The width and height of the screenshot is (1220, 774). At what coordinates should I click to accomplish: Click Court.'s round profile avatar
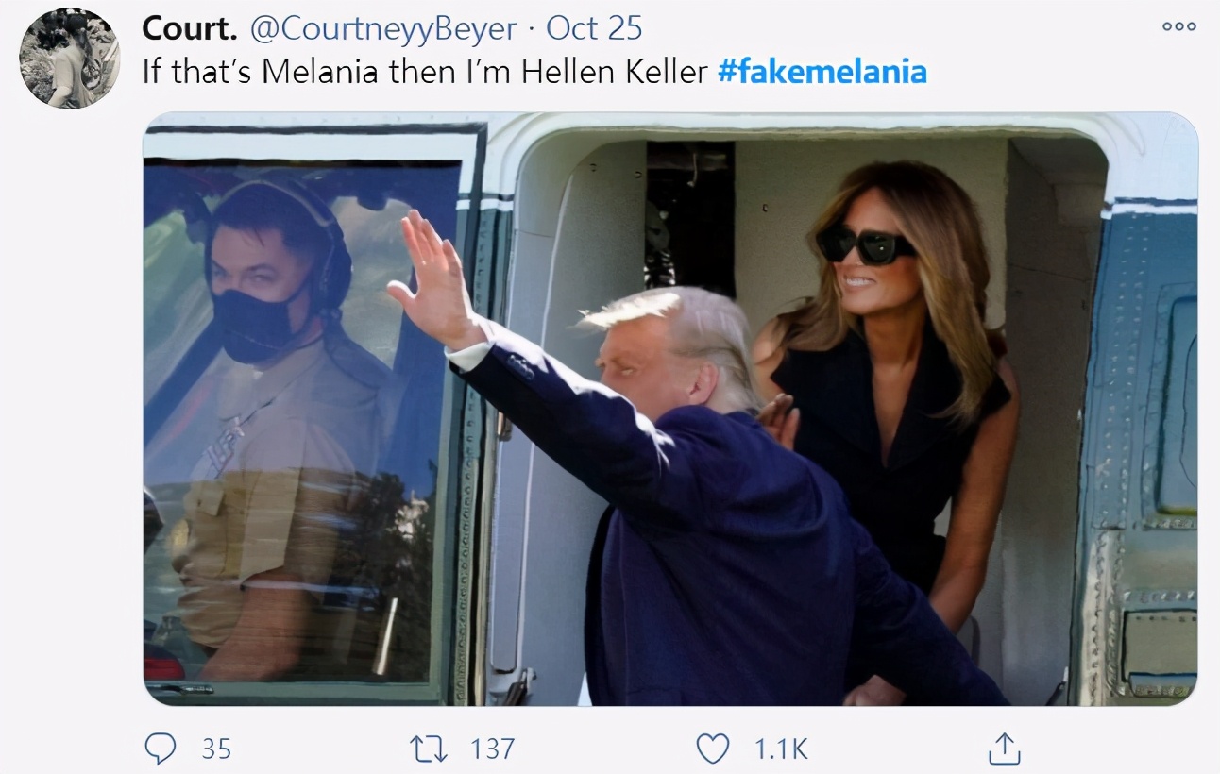(70, 59)
